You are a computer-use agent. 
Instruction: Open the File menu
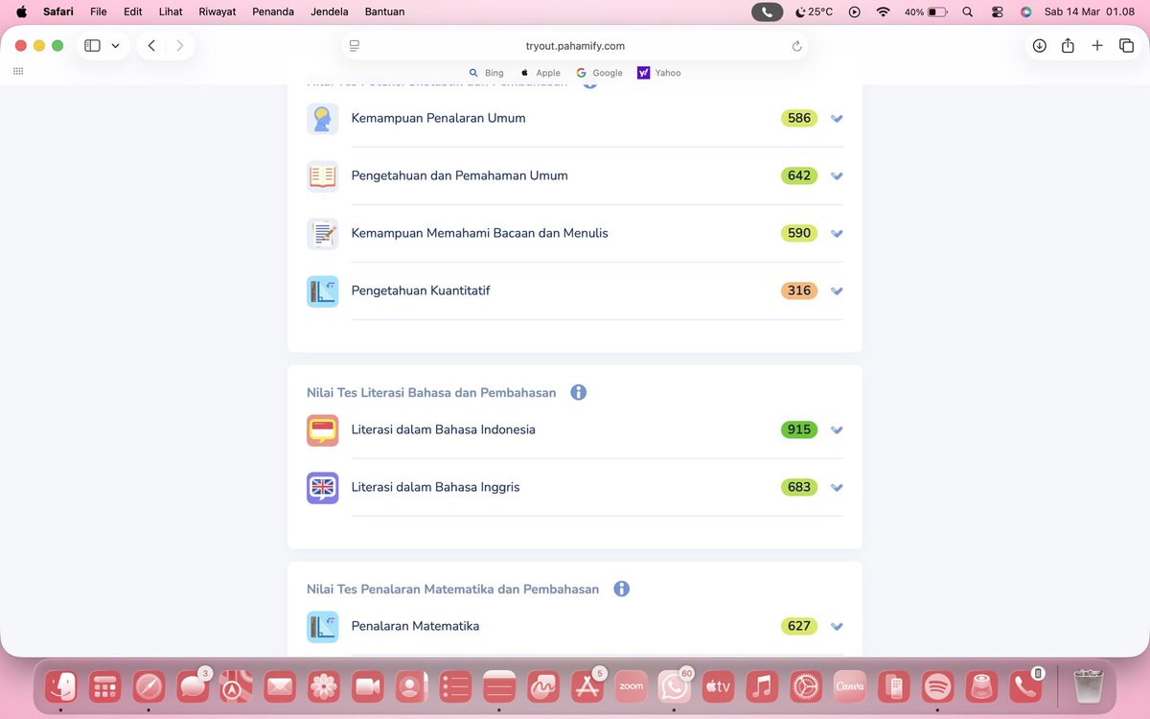[x=99, y=12]
